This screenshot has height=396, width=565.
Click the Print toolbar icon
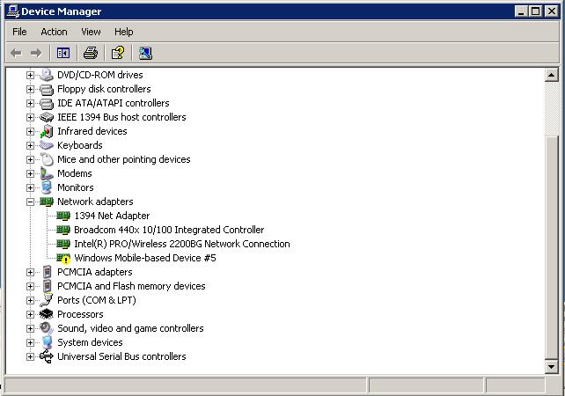pyautogui.click(x=91, y=53)
